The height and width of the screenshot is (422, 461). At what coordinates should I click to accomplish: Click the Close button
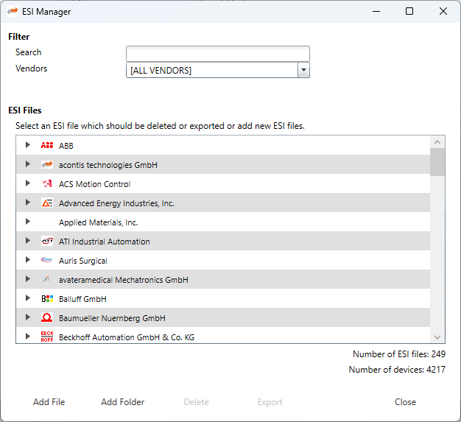[405, 401]
